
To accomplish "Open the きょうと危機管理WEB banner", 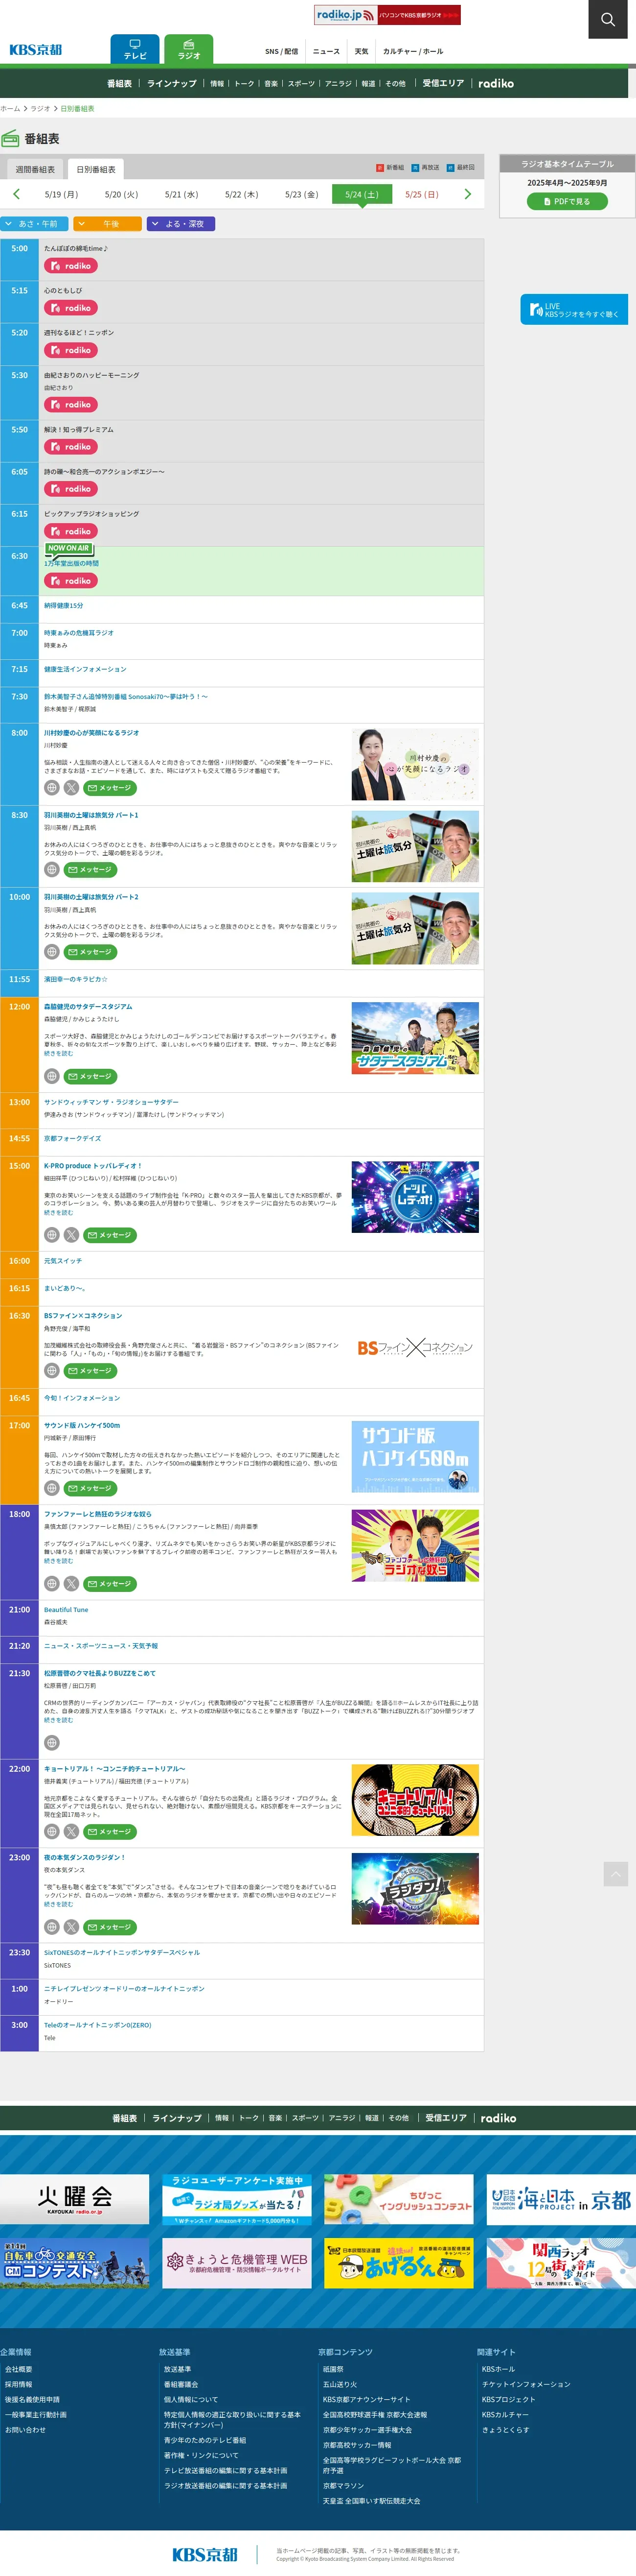I will (x=237, y=2262).
